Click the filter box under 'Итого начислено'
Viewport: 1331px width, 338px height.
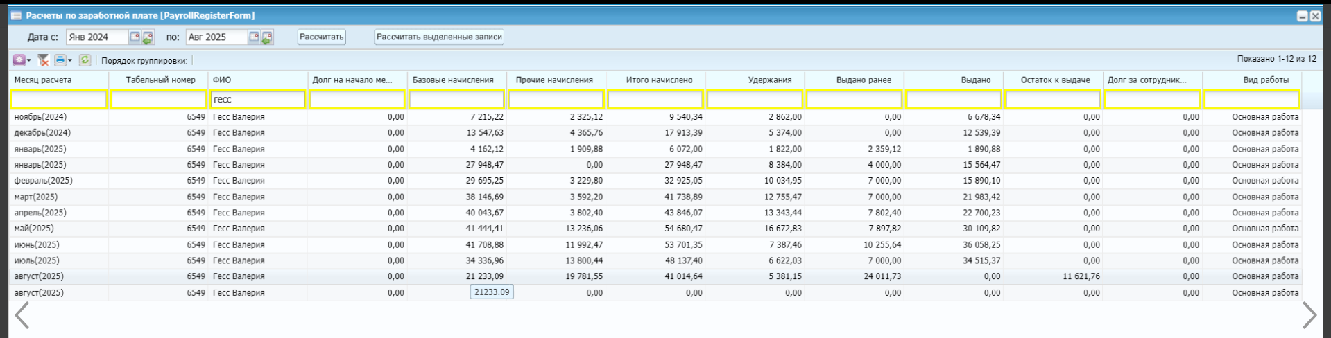pos(655,100)
